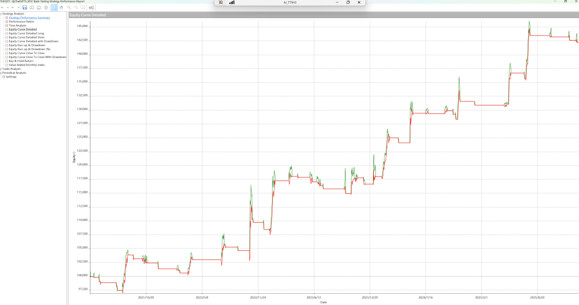Click the back navigation arrow
This screenshot has height=305, width=579.
coord(2,7)
